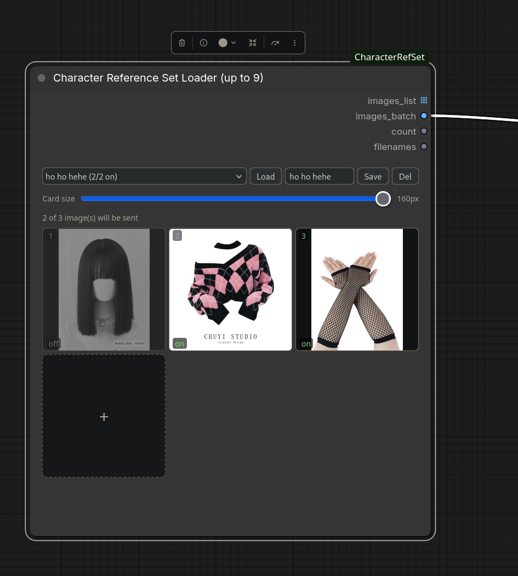Click the '2 of 3 image(s) will be sent' text

[x=90, y=218]
